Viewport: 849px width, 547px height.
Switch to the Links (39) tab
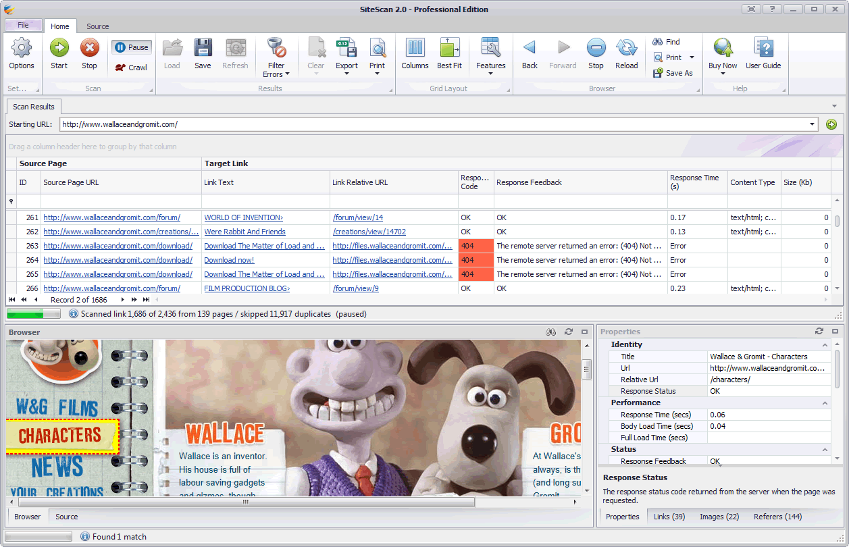tap(669, 517)
